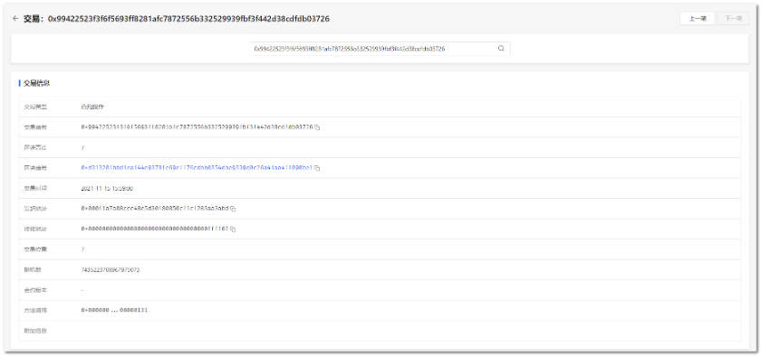The height and width of the screenshot is (356, 761).
Task: Open the blue block hash link
Action: point(197,168)
